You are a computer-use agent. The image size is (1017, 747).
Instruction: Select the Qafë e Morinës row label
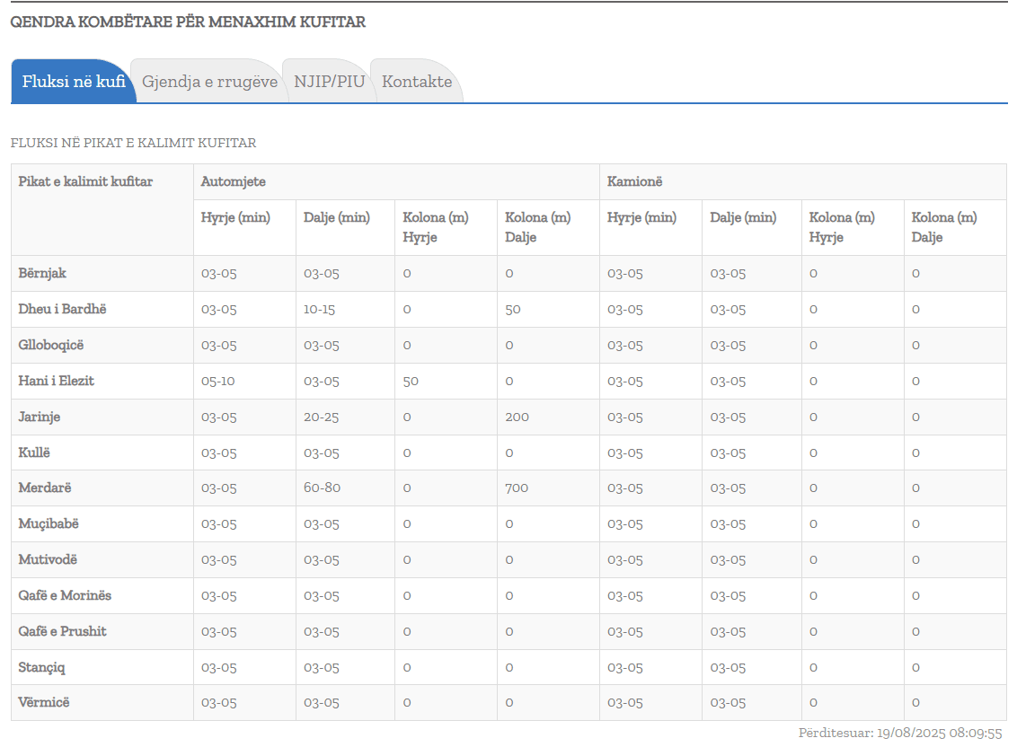click(66, 595)
